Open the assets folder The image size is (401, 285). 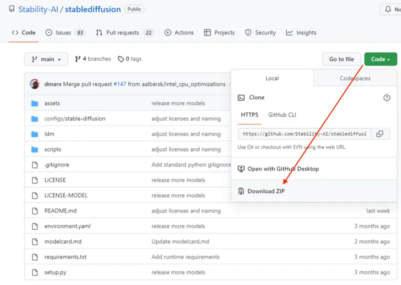52,103
